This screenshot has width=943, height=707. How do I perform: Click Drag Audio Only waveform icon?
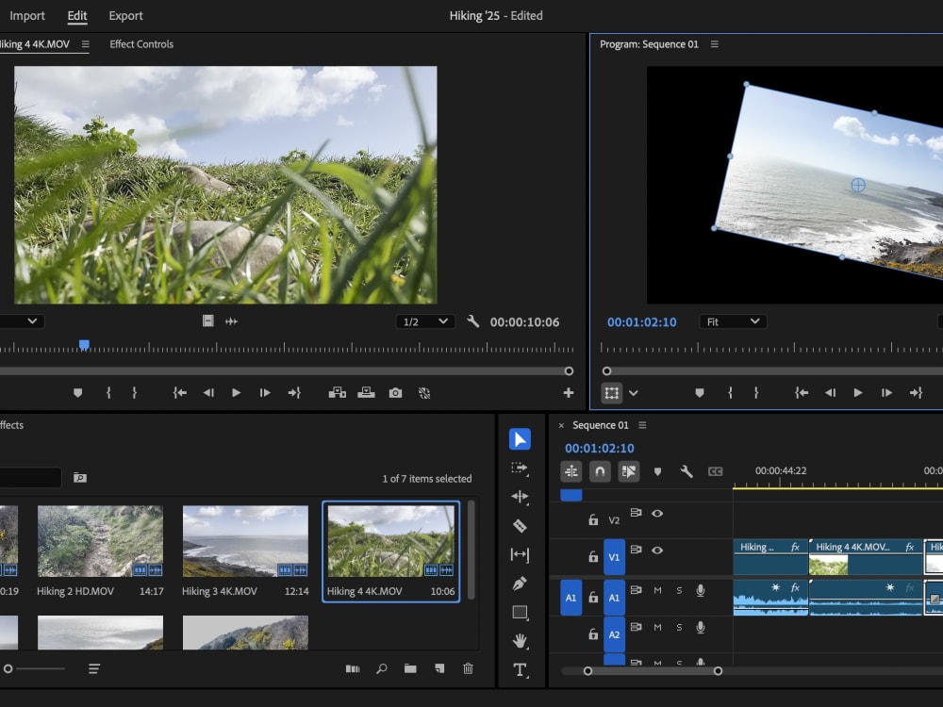[232, 321]
